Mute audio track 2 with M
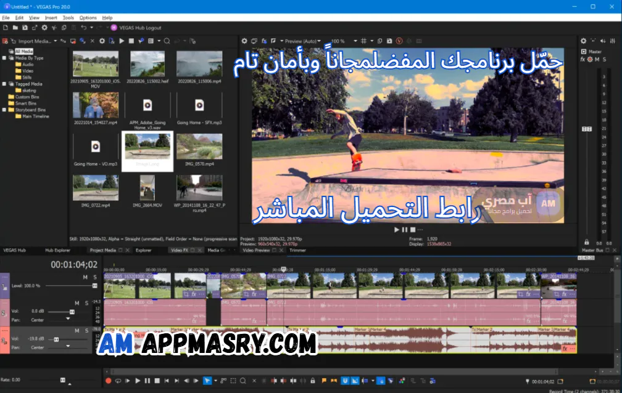The height and width of the screenshot is (393, 622). click(x=77, y=303)
